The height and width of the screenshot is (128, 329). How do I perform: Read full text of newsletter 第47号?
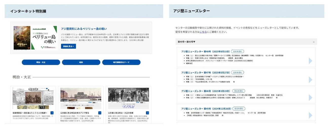click(238, 72)
